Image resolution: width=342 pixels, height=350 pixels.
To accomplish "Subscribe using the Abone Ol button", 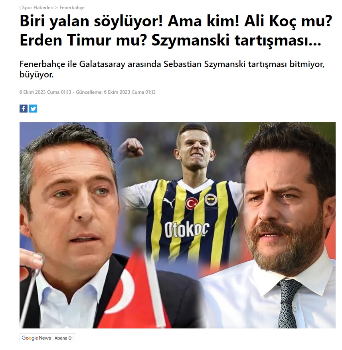I will (x=63, y=338).
